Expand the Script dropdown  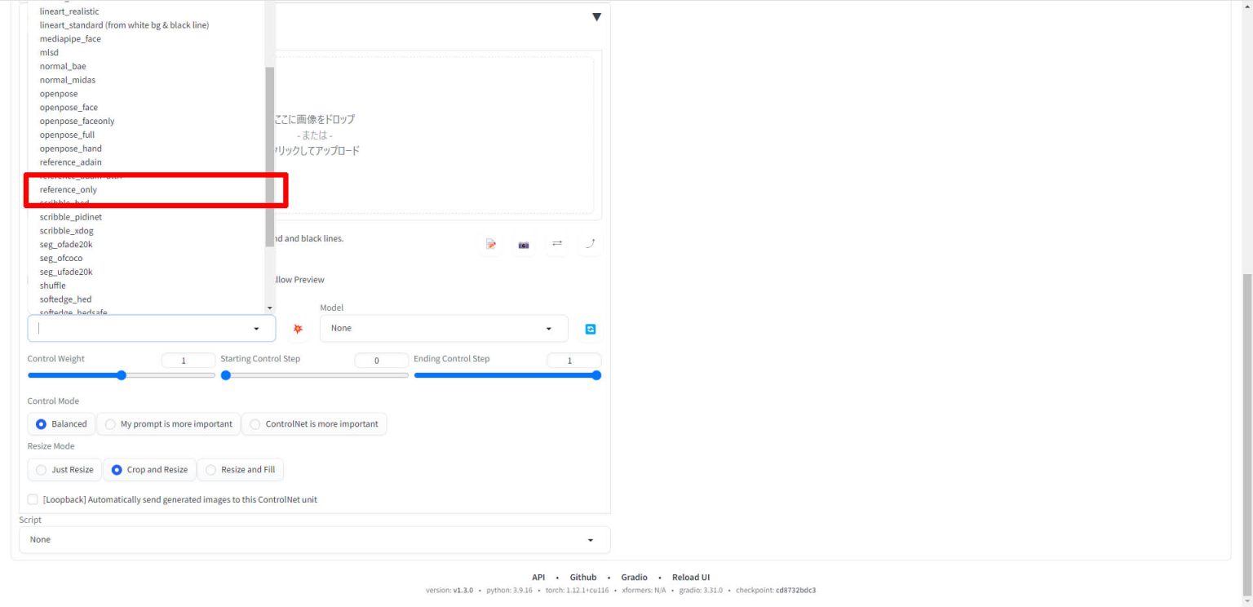[x=314, y=539]
